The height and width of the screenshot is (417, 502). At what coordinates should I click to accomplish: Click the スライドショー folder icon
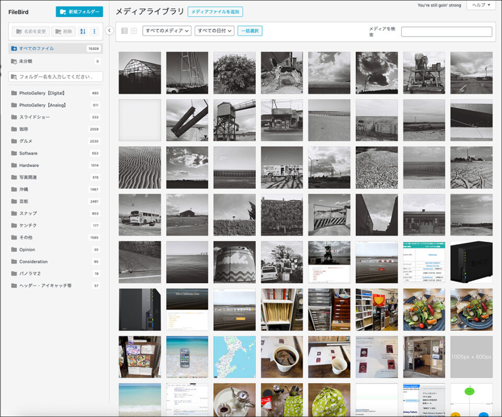click(14, 117)
